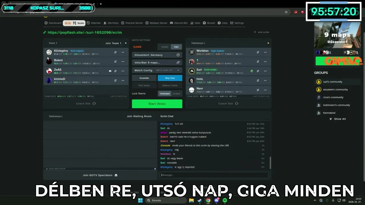Select the CS:GO game option
365x205 pixels.
[165, 47]
